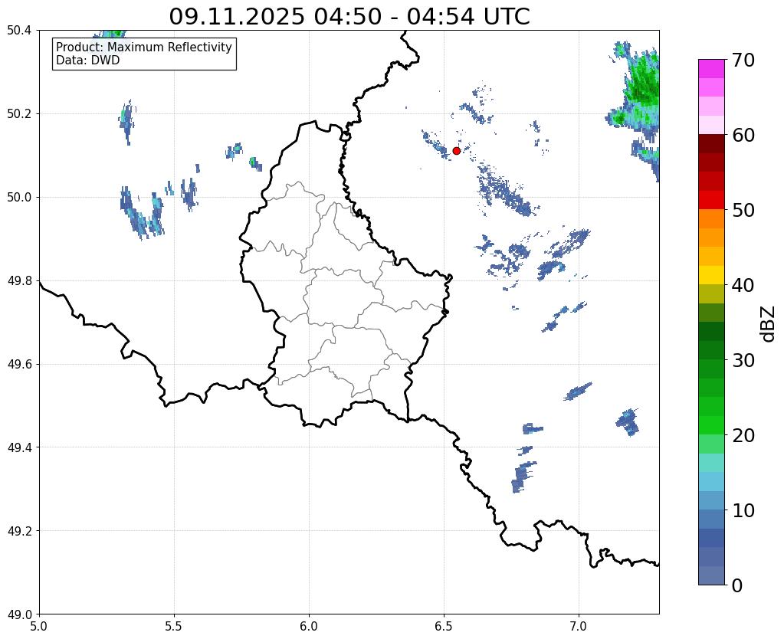Click the latitude axis label 50.2
Viewport: 784px width, 639px height.
point(19,114)
